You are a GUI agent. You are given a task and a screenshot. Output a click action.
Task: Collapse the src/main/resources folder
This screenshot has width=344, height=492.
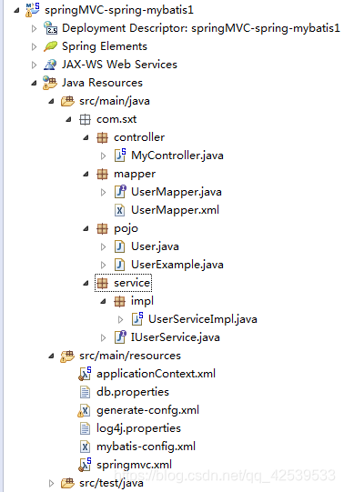pyautogui.click(x=52, y=356)
